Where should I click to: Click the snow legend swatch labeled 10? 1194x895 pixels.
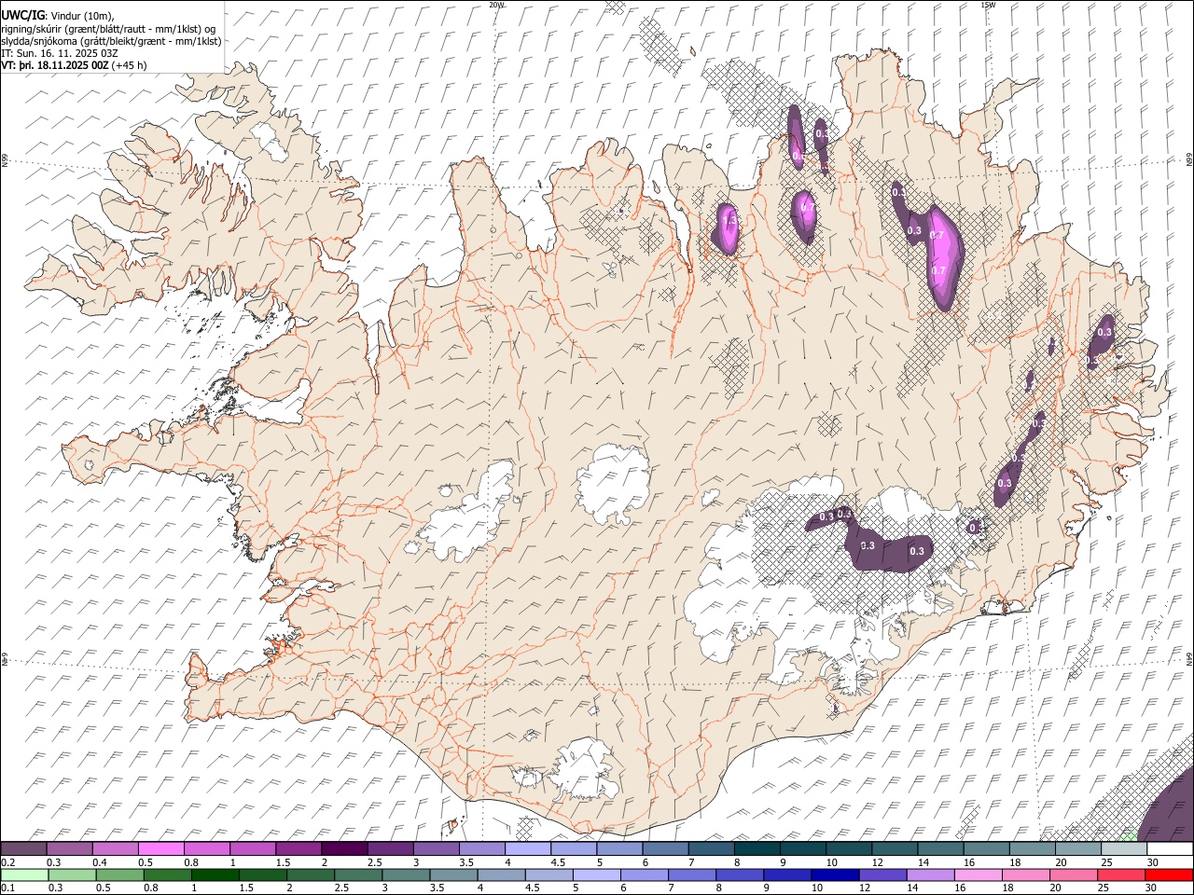click(x=848, y=849)
